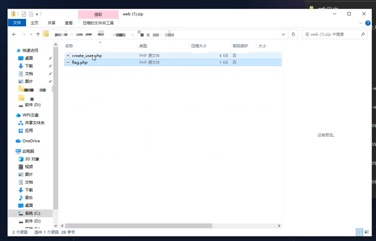Open 3D 对象 folder
This screenshot has height=241, width=376.
point(32,159)
